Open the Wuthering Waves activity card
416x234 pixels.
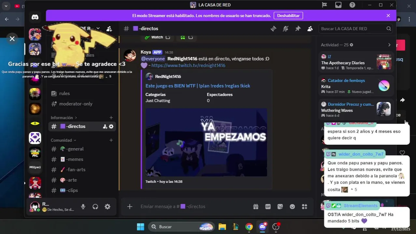click(356, 110)
